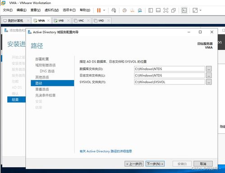Viewport: 225px width, 173px height.
Task: Proceed with 下一步(N) button
Action: tap(155, 164)
